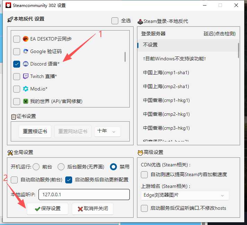
Task: Uncheck the Discord 语音 checkbox
Action: pos(16,64)
